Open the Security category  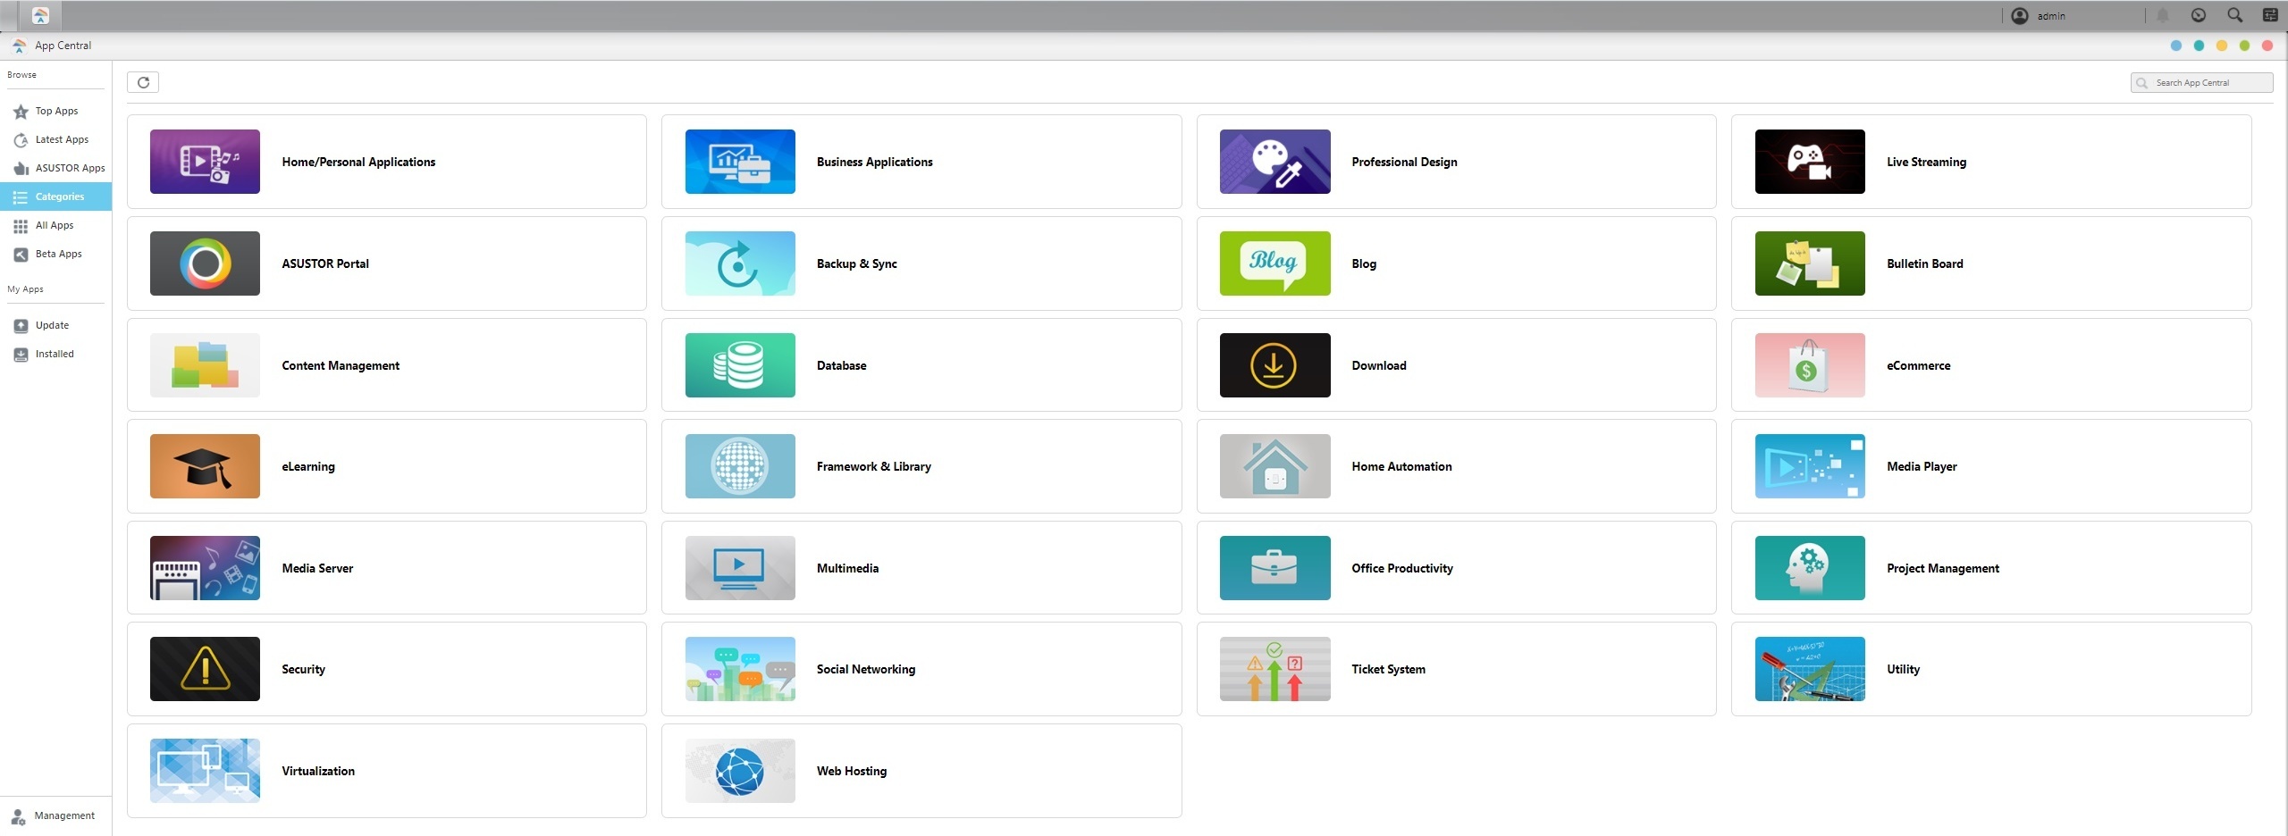pyautogui.click(x=386, y=668)
